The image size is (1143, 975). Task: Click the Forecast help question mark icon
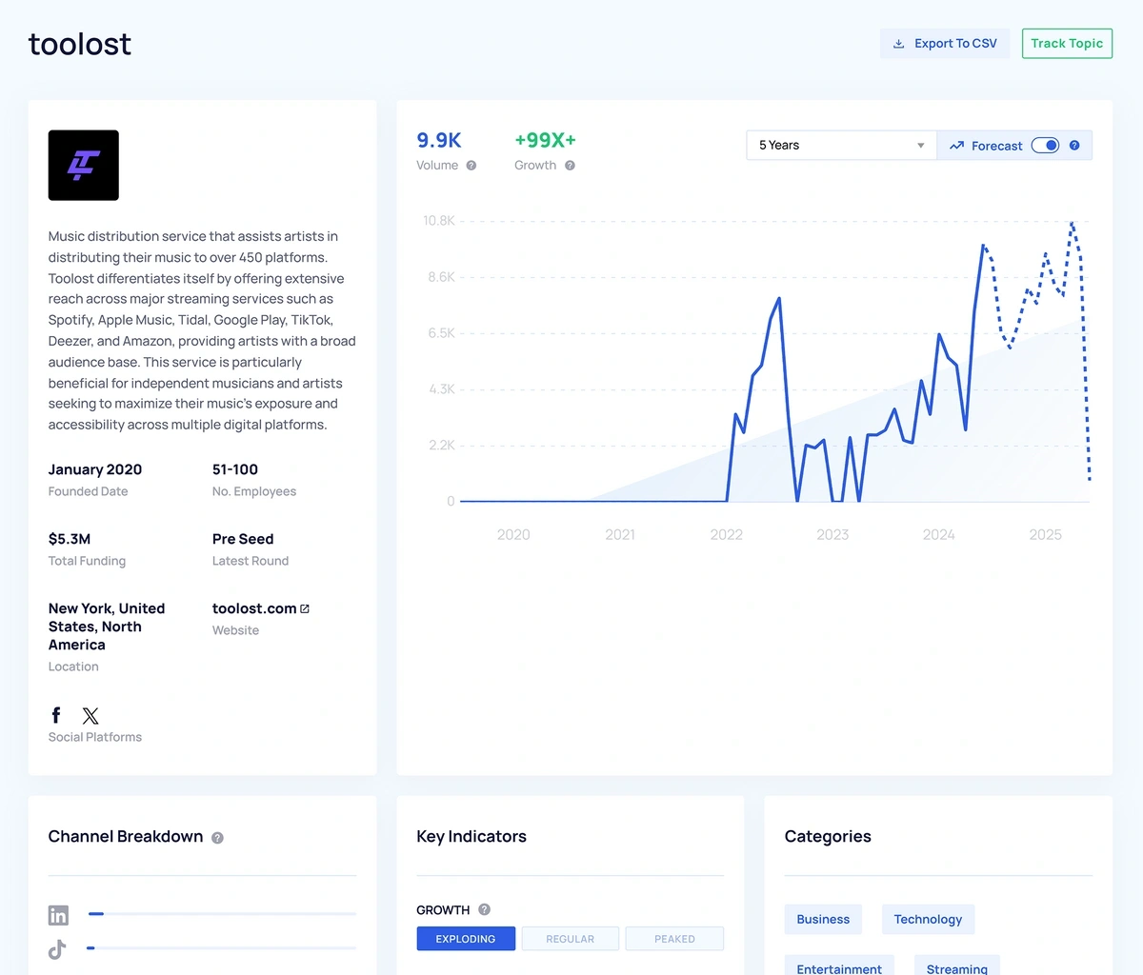(x=1074, y=146)
